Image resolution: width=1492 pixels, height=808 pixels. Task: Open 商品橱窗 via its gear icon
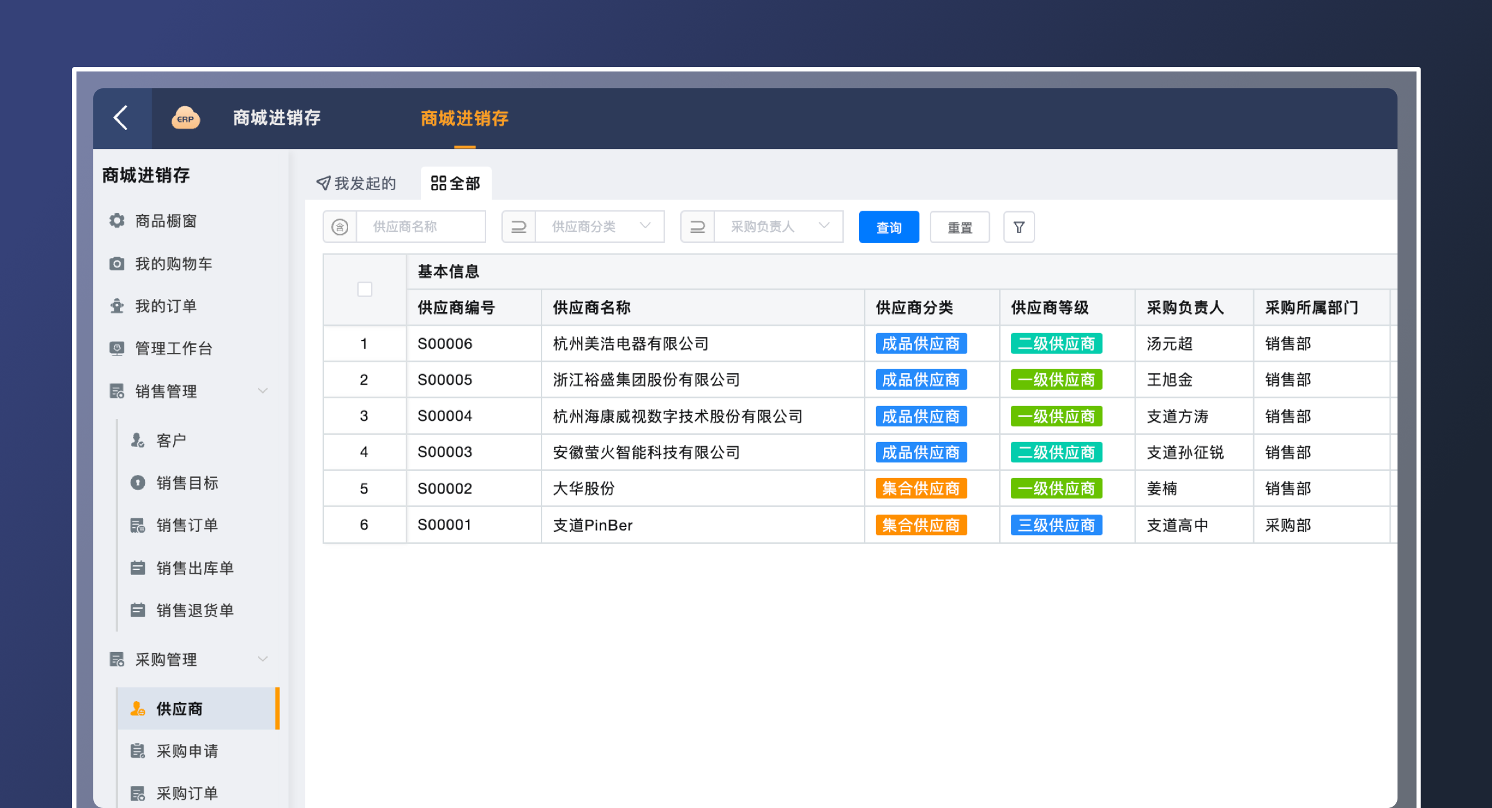point(117,221)
